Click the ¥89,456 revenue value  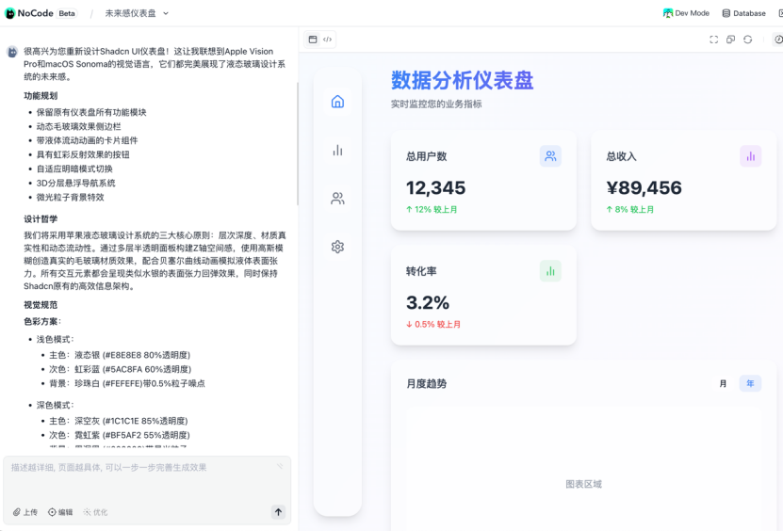[644, 187]
